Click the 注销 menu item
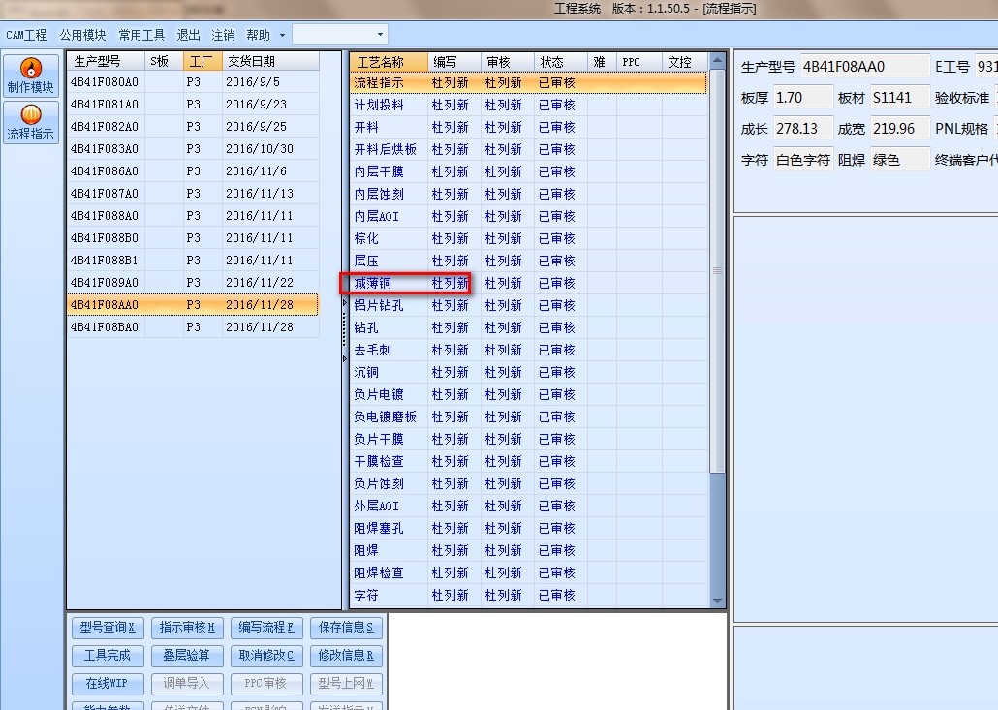Viewport: 998px width, 710px height. click(224, 35)
